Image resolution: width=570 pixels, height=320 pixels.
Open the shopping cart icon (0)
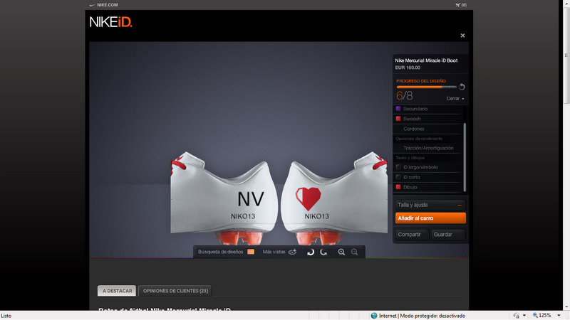[461, 5]
